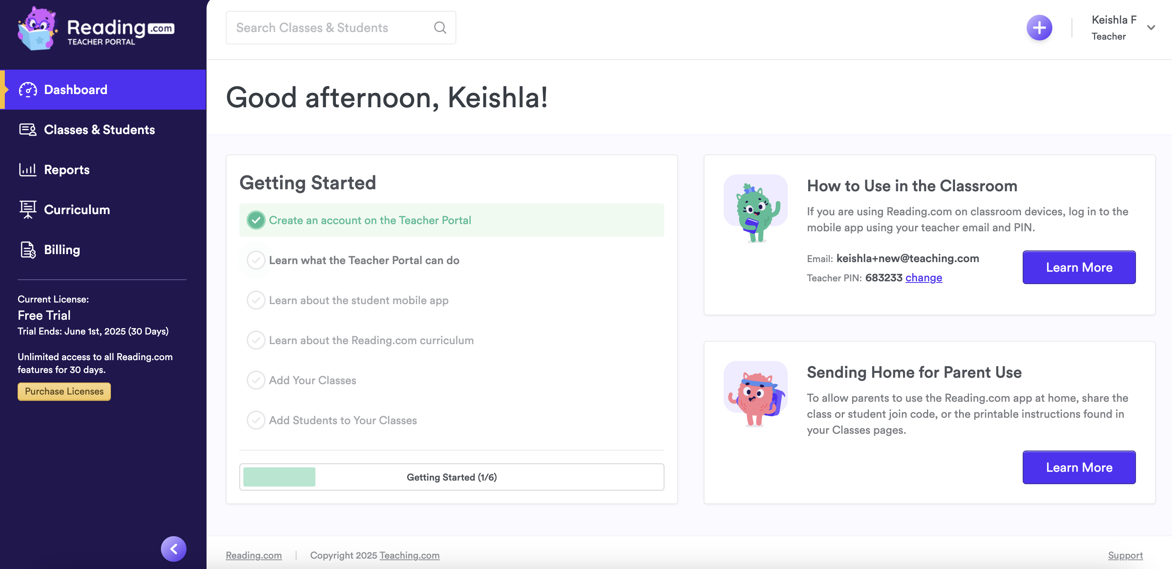This screenshot has width=1172, height=569.
Task: Focus the Search Classes & Students field
Action: click(327, 28)
